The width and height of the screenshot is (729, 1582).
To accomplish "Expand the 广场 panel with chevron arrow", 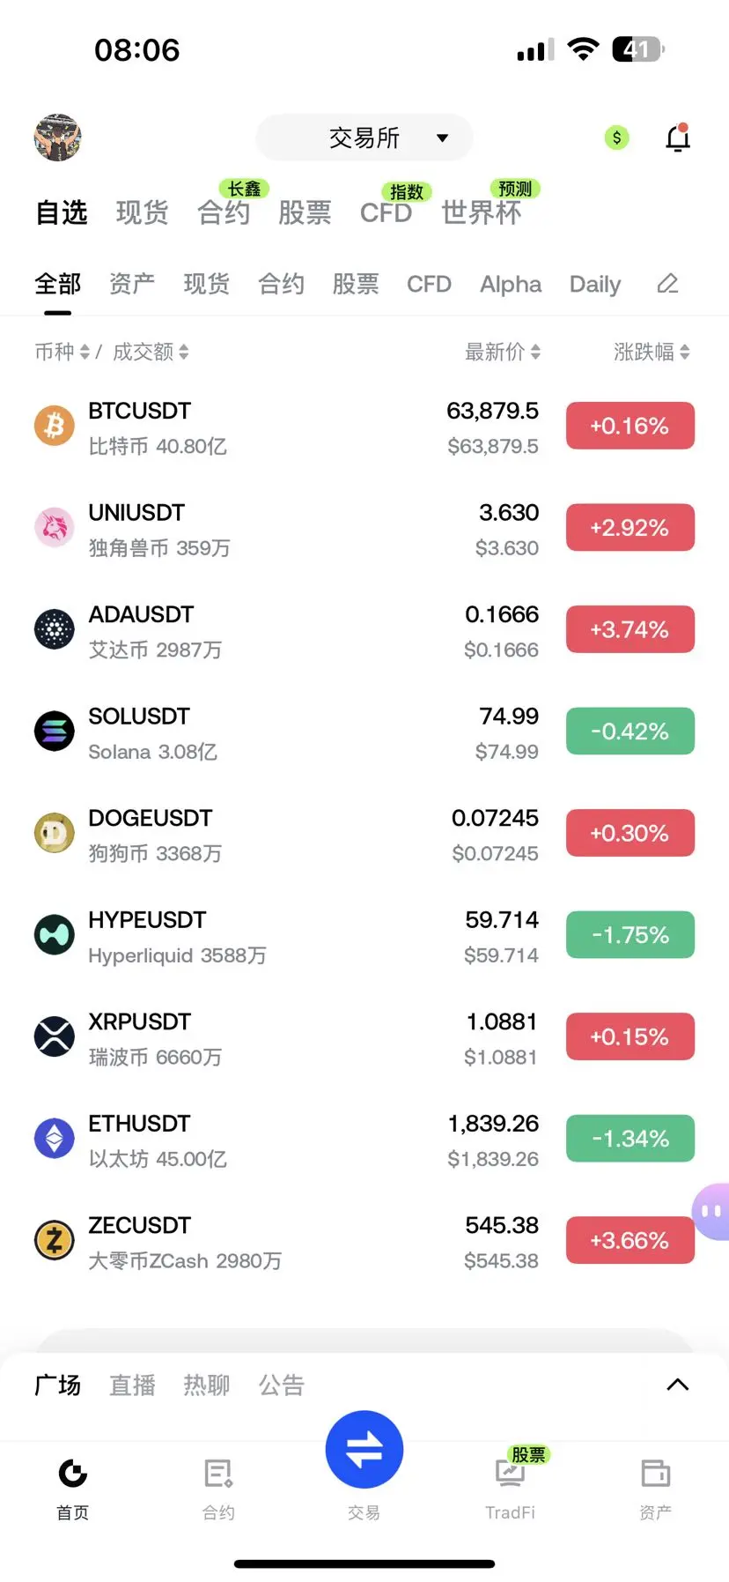I will pyautogui.click(x=677, y=1385).
